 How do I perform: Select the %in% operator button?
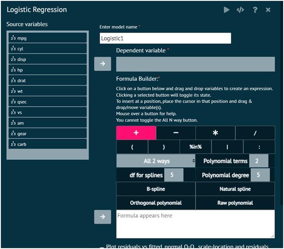pyautogui.click(x=196, y=147)
